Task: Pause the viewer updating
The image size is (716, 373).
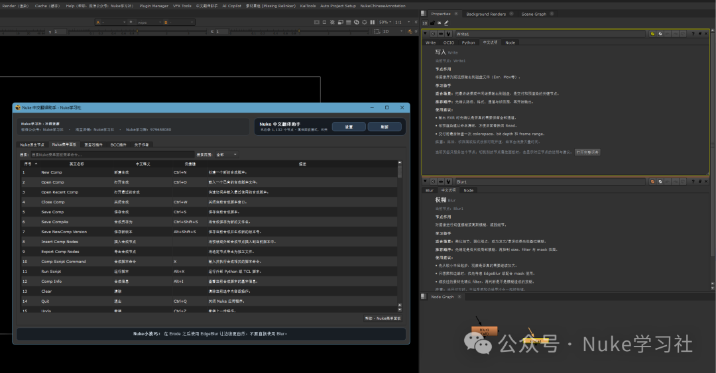Action: tap(372, 22)
